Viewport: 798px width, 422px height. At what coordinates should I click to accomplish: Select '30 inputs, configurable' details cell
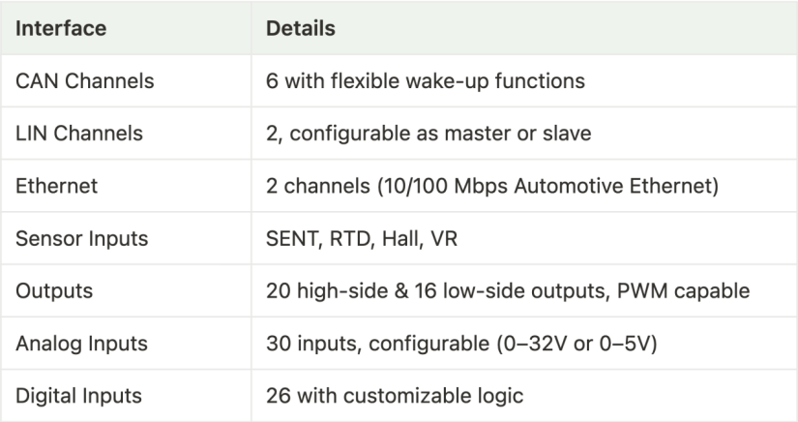coord(461,343)
